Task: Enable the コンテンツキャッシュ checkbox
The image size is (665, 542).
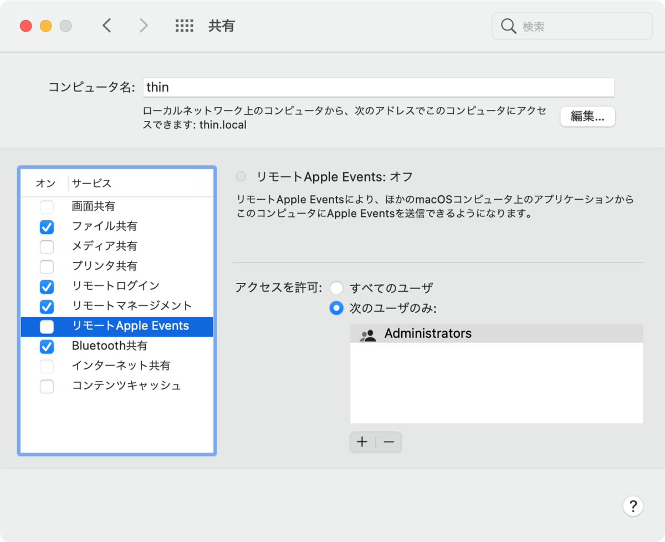Action: click(x=47, y=386)
